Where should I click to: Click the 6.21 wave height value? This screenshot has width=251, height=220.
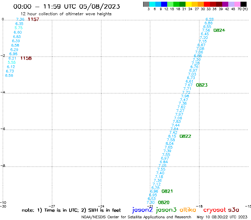tap(12, 58)
